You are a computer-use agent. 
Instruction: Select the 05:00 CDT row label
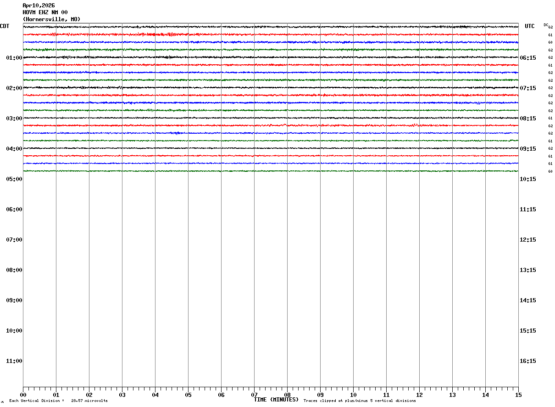click(x=14, y=179)
